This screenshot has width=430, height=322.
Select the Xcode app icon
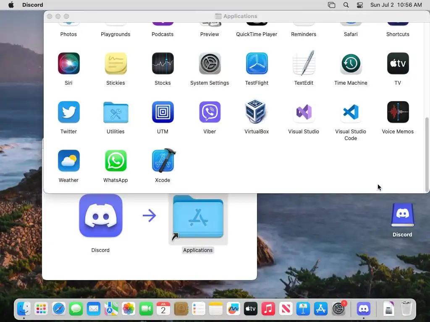164,161
